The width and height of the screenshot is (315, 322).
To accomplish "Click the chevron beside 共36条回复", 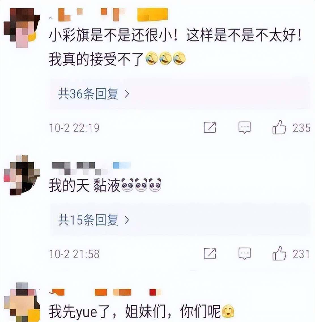I will [127, 94].
